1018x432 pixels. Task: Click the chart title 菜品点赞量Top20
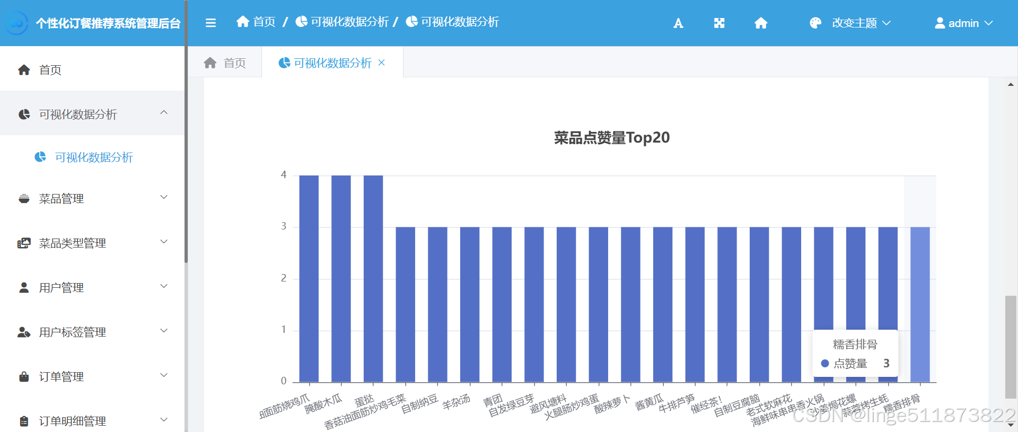612,138
